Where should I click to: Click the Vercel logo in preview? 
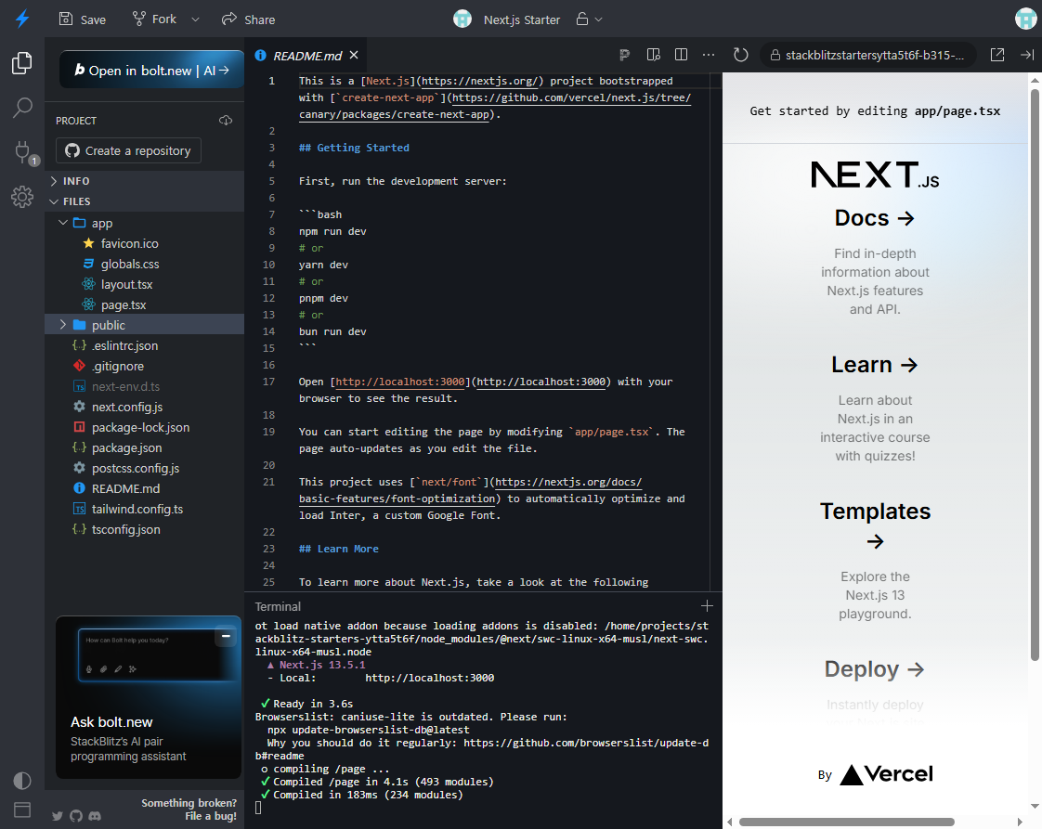pos(887,774)
